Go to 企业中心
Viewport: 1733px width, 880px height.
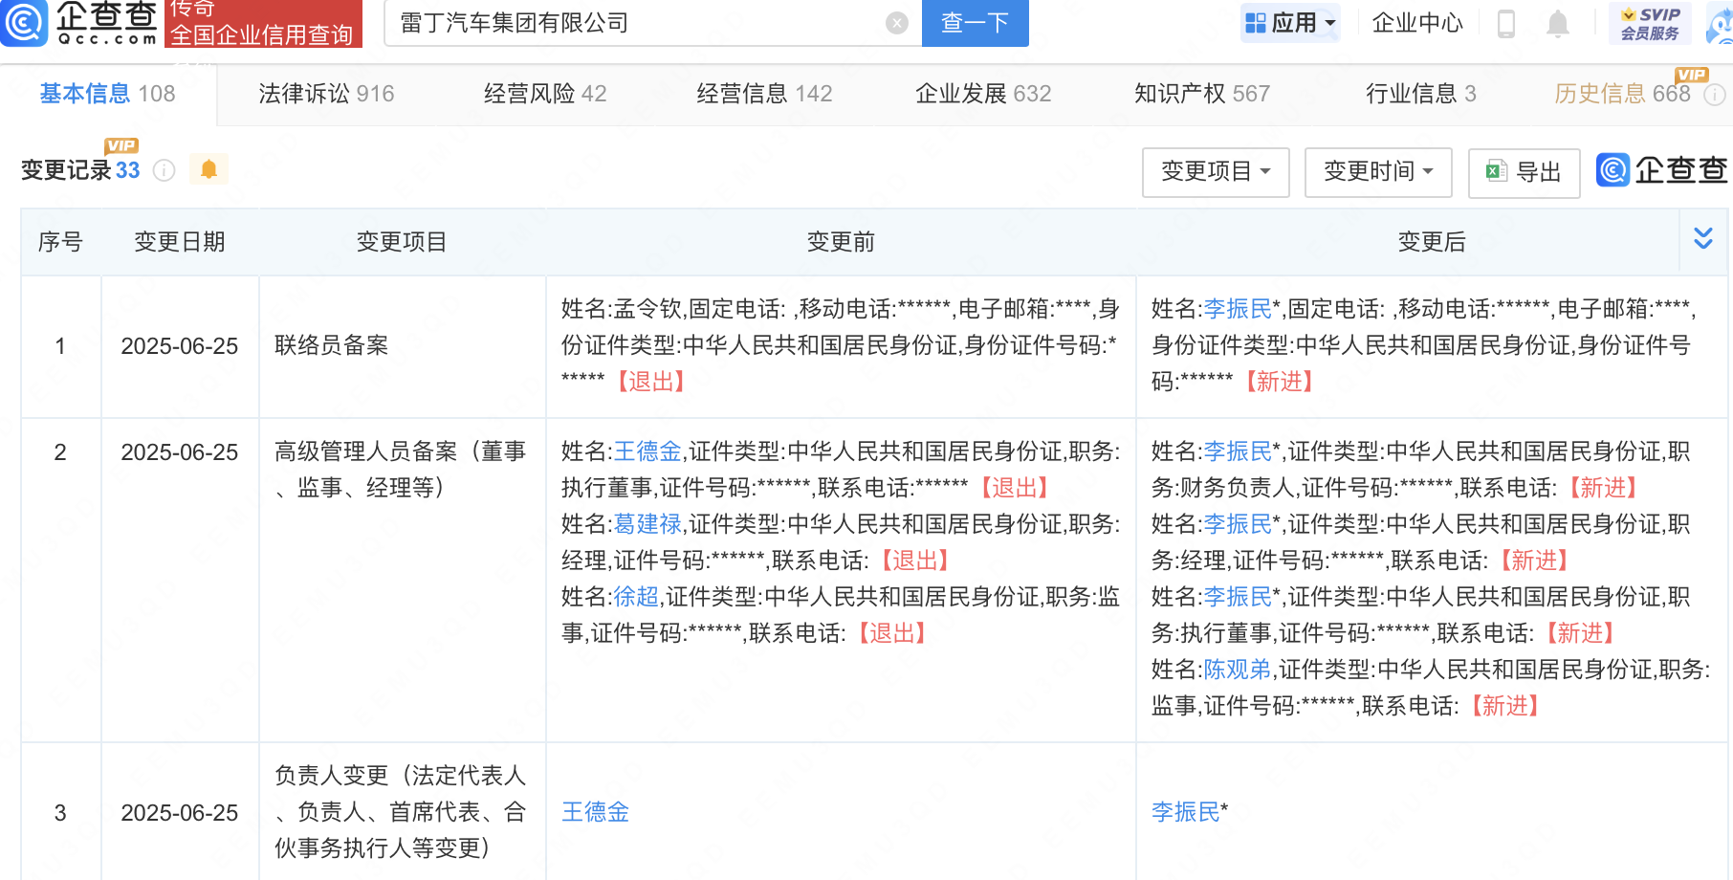pyautogui.click(x=1417, y=23)
